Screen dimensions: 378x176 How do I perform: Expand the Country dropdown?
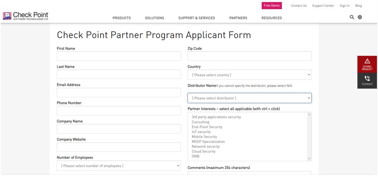249,75
